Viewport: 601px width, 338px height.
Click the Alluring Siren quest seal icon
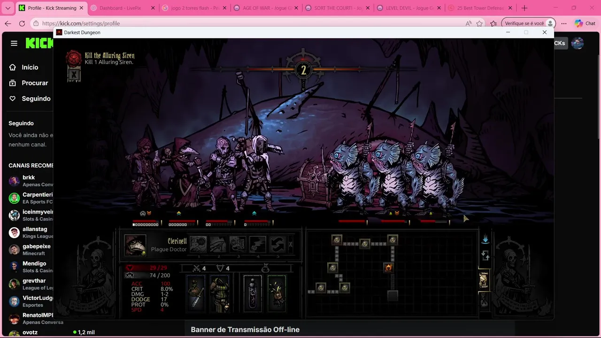click(x=74, y=58)
